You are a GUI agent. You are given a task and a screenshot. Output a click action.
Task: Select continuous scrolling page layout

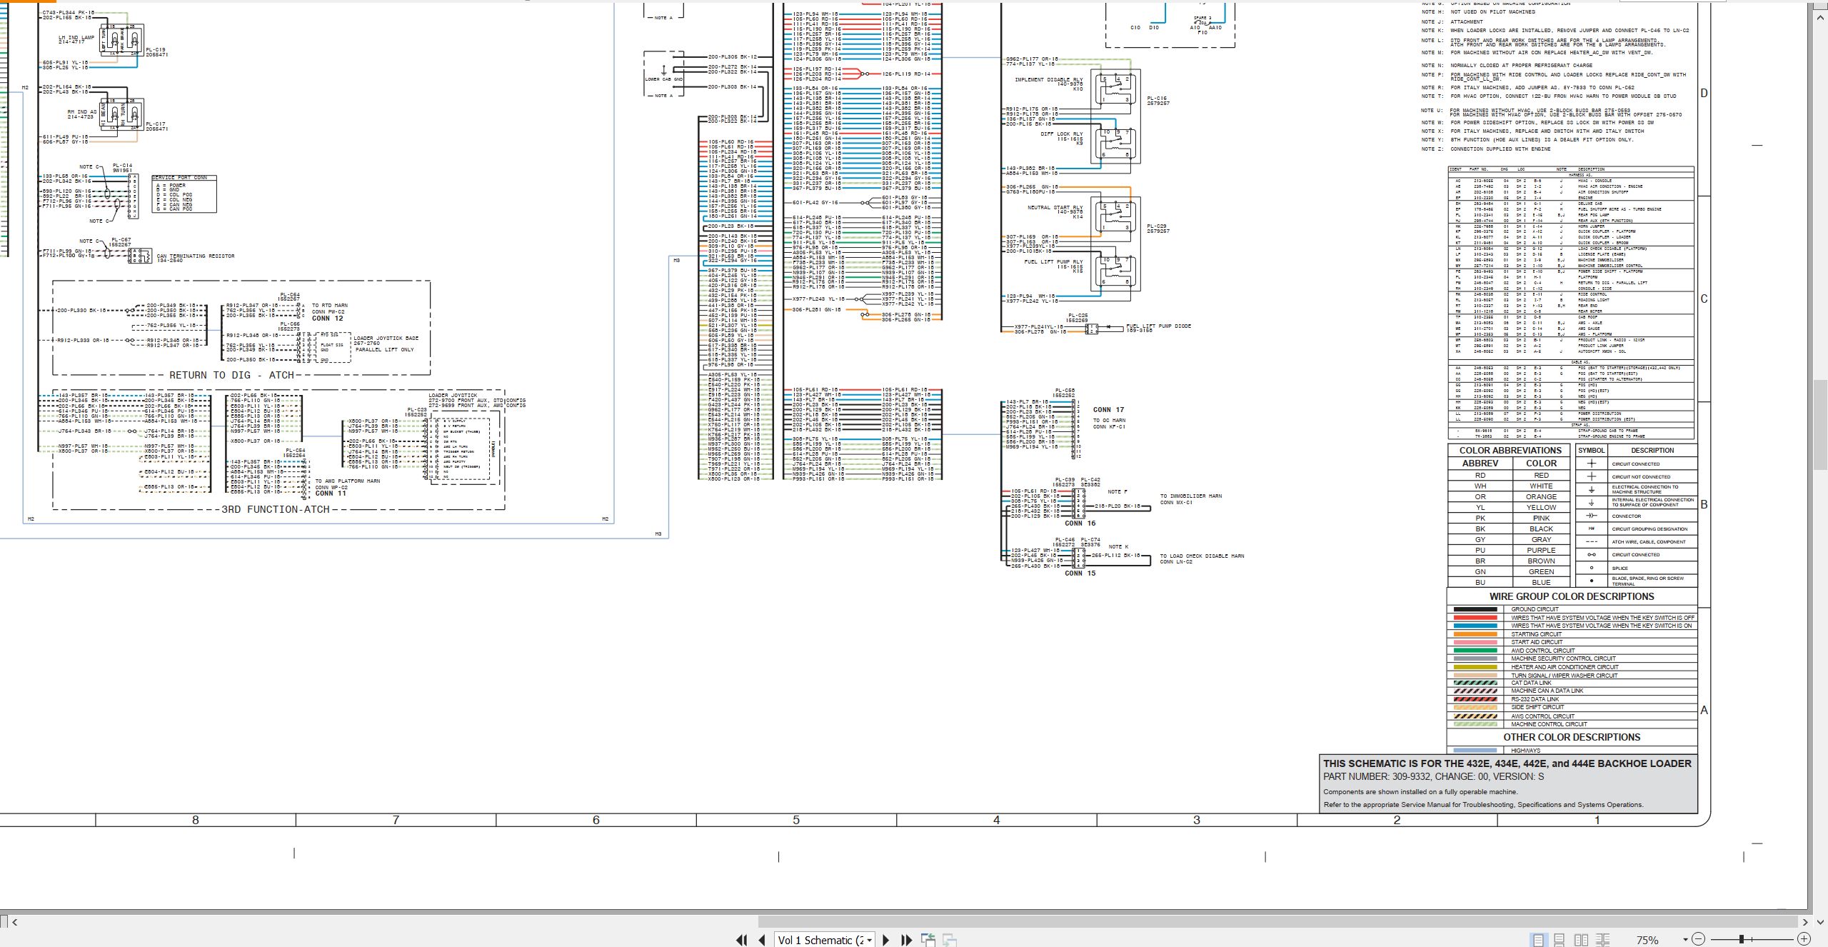tap(1560, 940)
